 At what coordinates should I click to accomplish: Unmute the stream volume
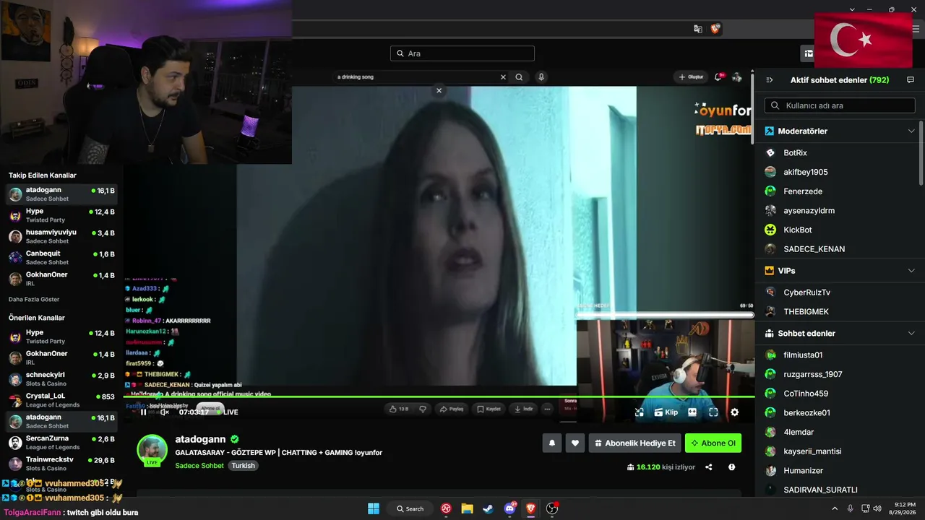(x=164, y=412)
